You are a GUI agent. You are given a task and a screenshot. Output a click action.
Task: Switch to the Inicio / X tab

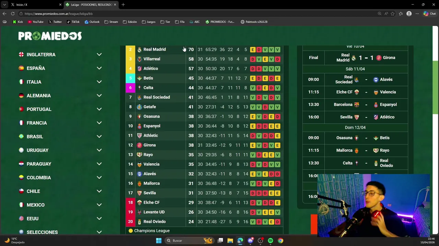[x=36, y=5]
